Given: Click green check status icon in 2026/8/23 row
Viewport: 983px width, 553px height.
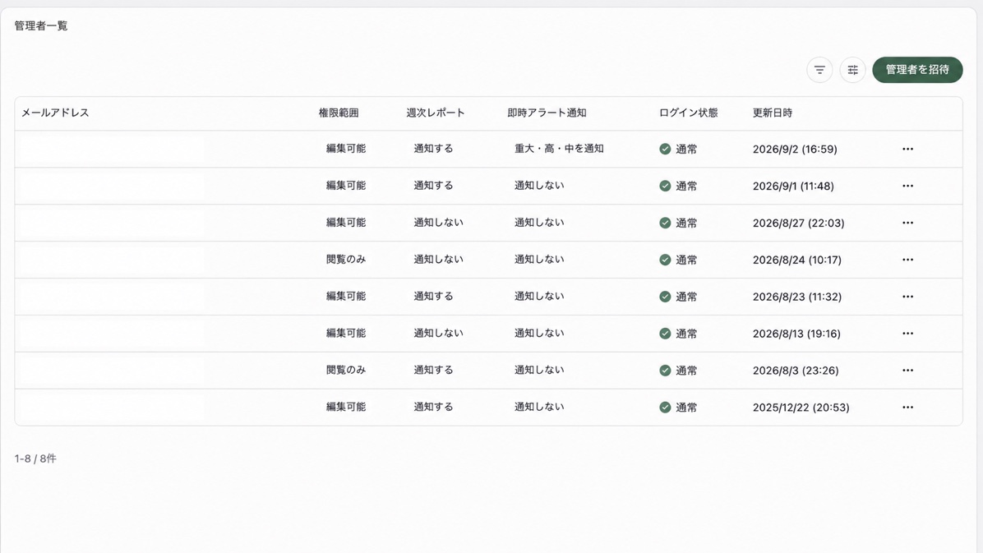Looking at the screenshot, I should pyautogui.click(x=665, y=297).
